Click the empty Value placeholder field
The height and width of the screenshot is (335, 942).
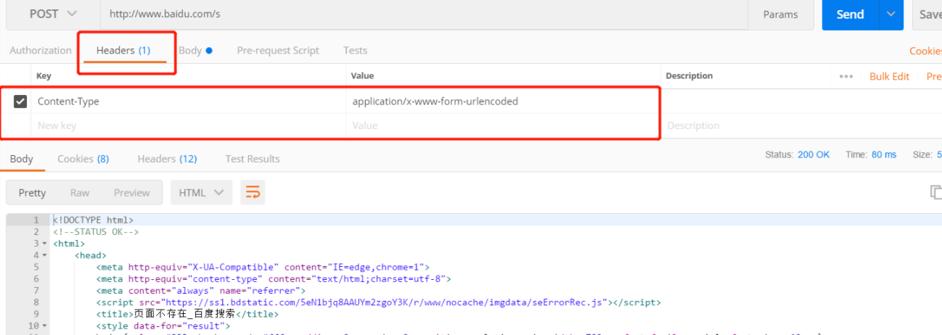(504, 125)
